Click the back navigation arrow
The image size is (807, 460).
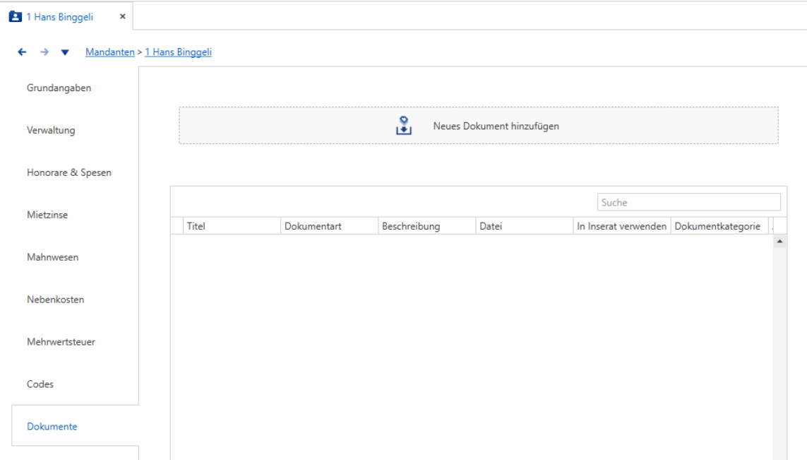tap(22, 52)
